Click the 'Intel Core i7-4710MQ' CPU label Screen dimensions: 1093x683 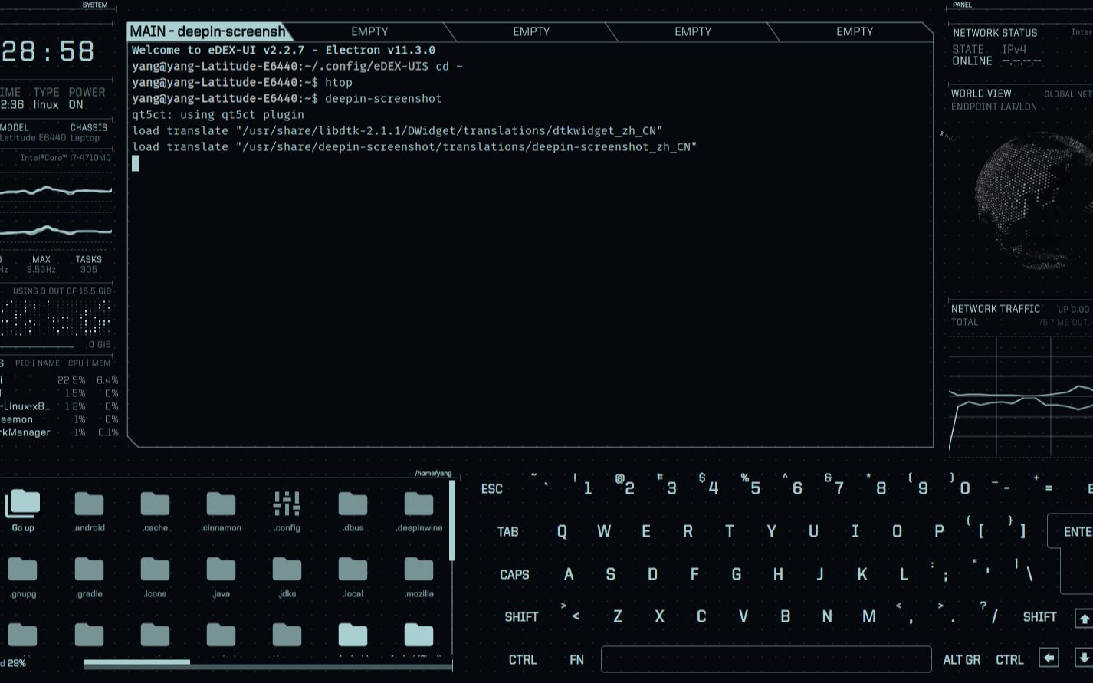[66, 158]
